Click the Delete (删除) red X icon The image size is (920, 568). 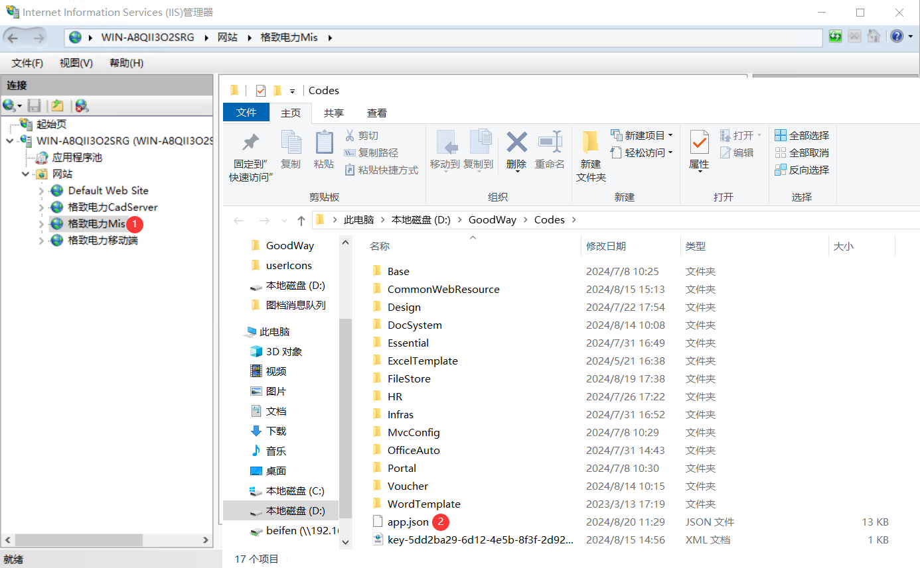click(x=516, y=142)
